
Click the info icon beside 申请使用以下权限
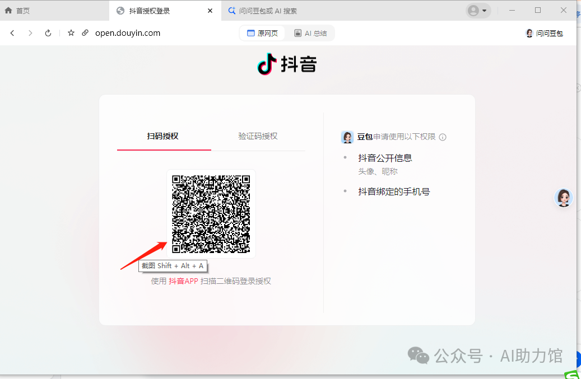coord(443,137)
